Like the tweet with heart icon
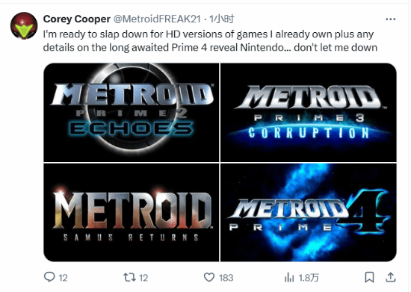The height and width of the screenshot is (292, 411). tap(209, 277)
